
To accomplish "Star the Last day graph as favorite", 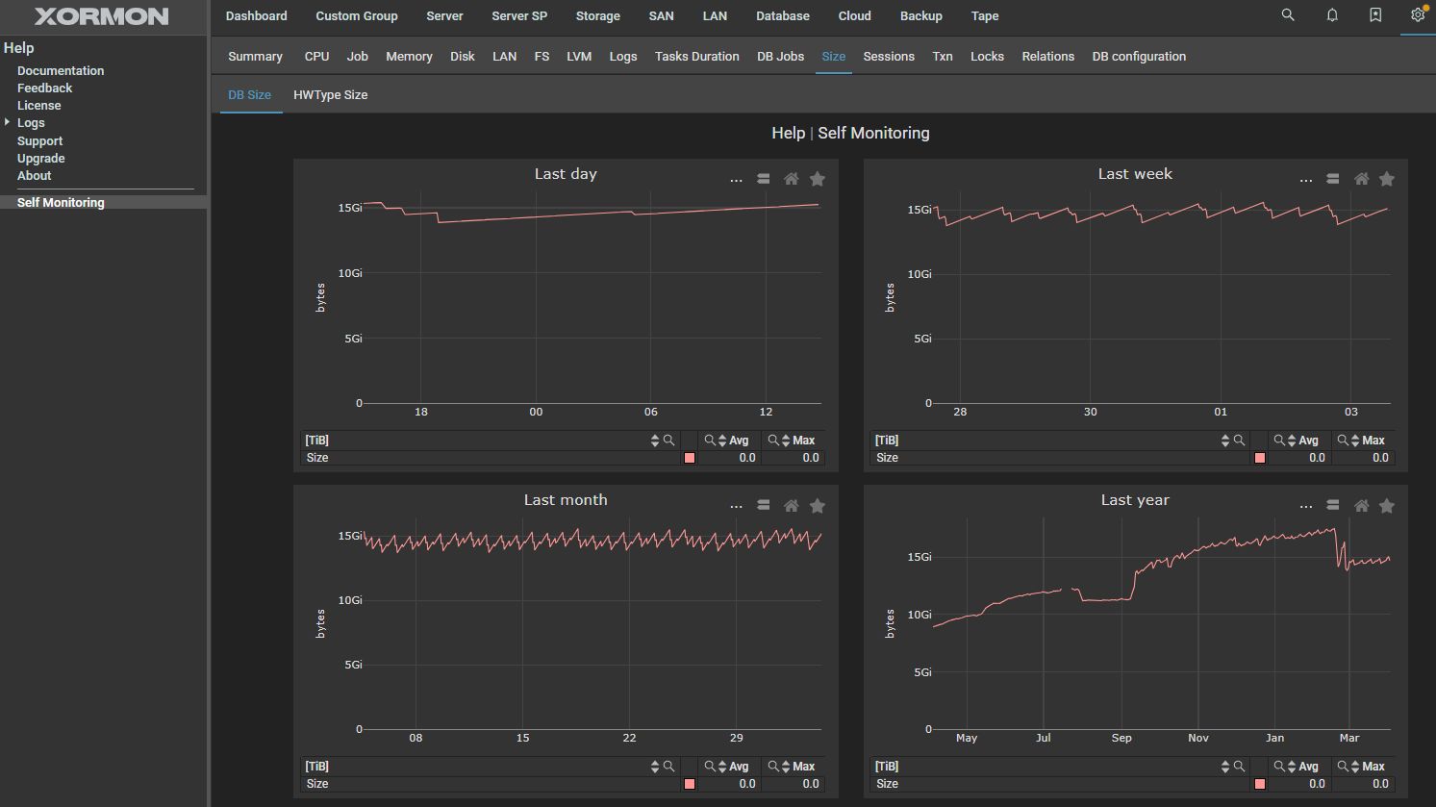I will [817, 179].
